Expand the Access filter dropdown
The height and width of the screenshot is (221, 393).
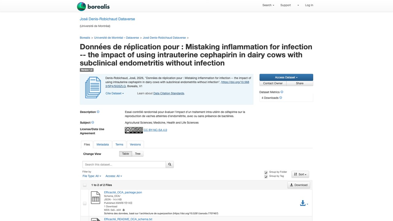(114, 176)
